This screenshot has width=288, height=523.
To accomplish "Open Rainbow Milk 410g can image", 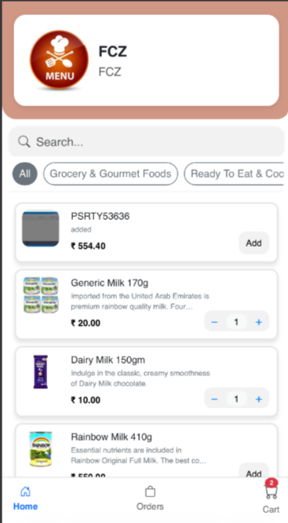I will click(x=41, y=448).
